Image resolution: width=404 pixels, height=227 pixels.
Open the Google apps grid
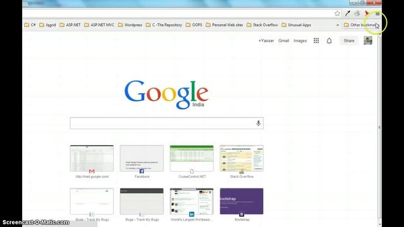pos(316,40)
